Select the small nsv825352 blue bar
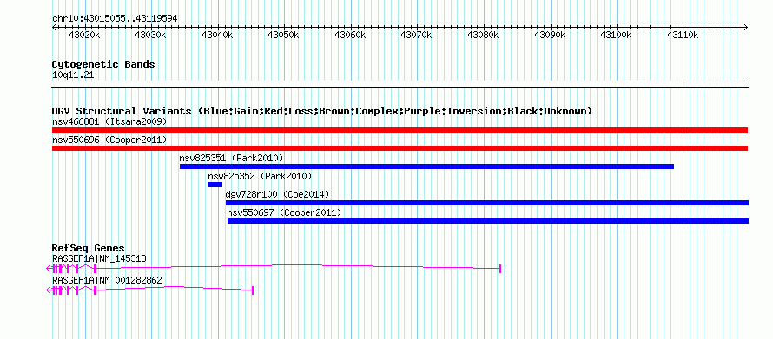Image resolution: width=773 pixels, height=339 pixels. coord(215,185)
